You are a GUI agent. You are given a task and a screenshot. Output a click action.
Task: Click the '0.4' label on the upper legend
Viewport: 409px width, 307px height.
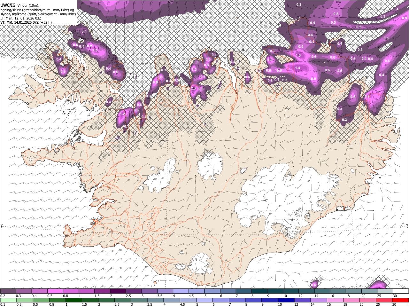point(34,296)
